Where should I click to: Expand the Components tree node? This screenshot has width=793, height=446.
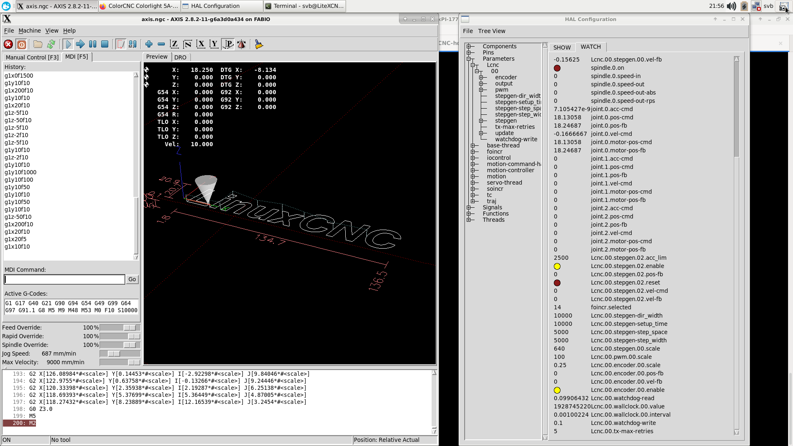[469, 46]
